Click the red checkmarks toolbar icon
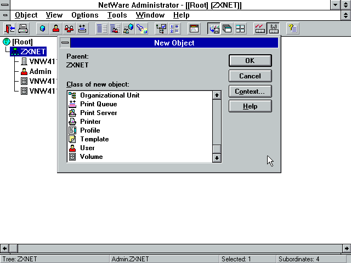The image size is (351, 263). tap(260, 28)
